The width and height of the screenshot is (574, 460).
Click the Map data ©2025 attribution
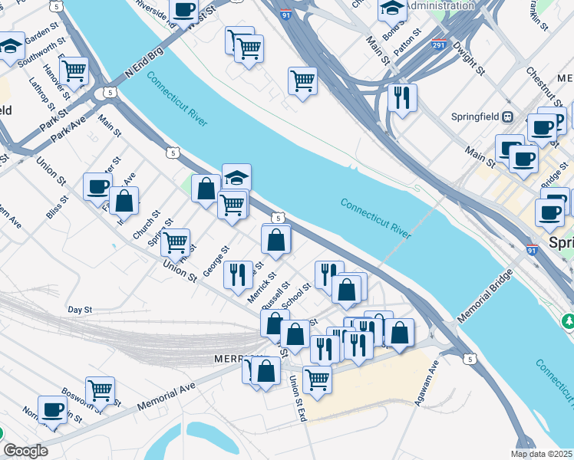(542, 454)
